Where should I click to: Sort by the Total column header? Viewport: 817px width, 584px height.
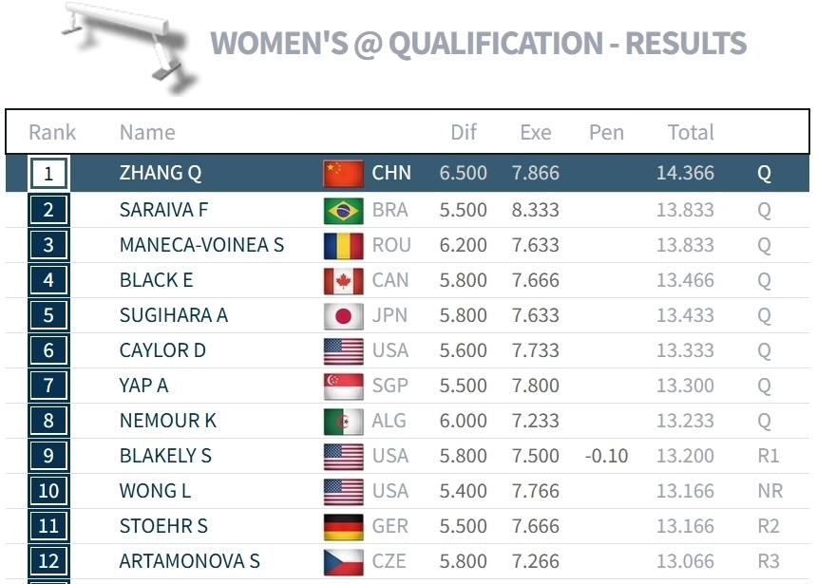coord(690,132)
